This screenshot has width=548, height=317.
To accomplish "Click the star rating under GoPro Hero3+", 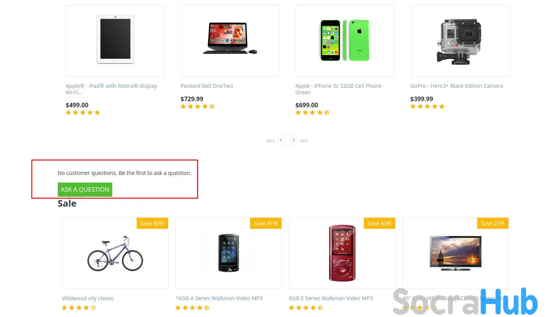I will pyautogui.click(x=427, y=107).
